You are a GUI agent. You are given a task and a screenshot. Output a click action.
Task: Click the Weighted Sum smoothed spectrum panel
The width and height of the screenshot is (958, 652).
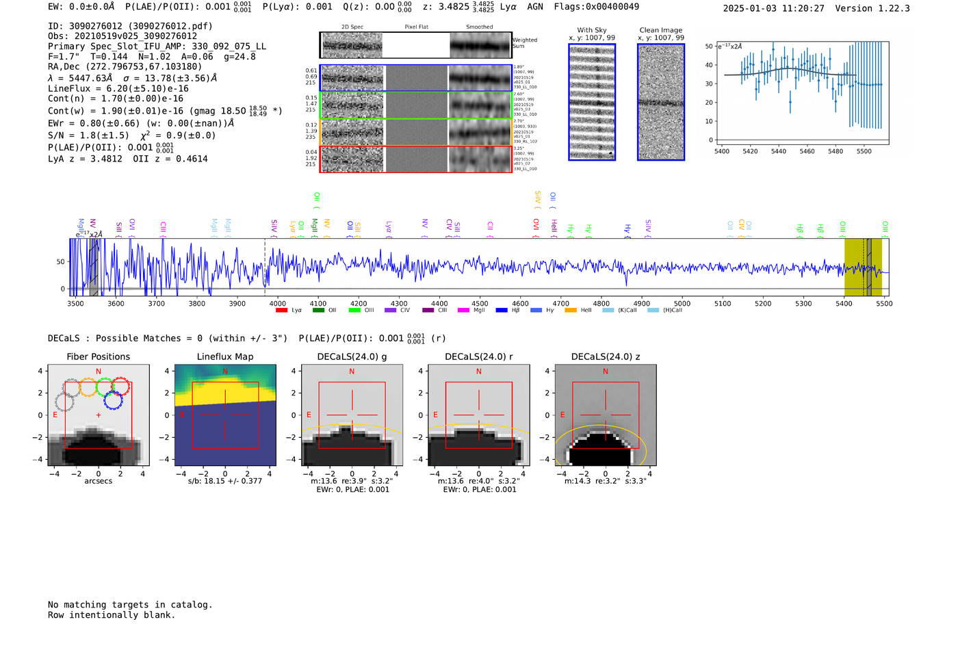pyautogui.click(x=480, y=45)
